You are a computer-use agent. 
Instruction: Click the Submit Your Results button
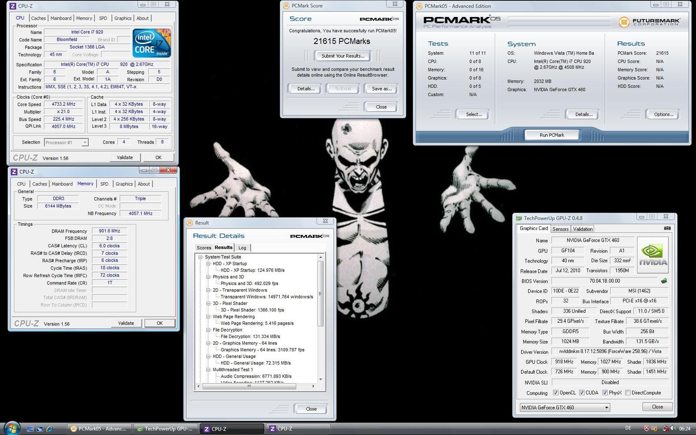click(343, 56)
